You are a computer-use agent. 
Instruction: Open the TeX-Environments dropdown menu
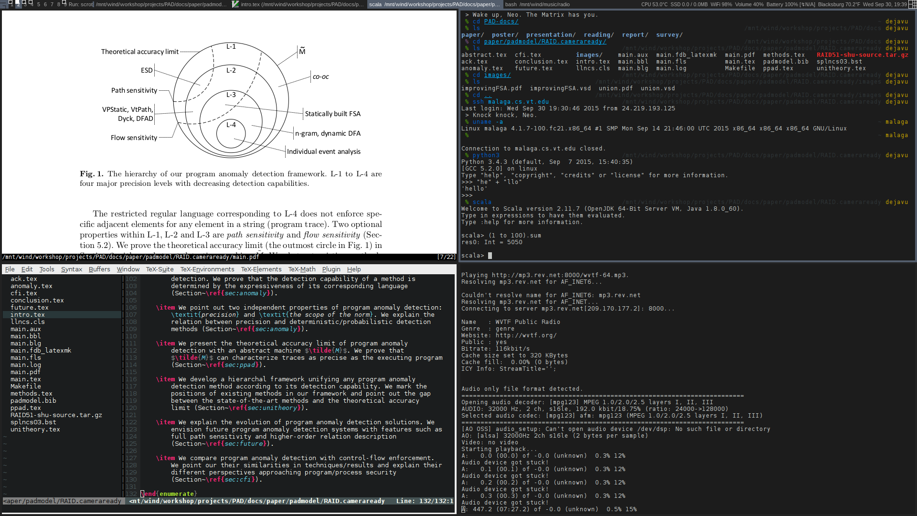click(207, 269)
